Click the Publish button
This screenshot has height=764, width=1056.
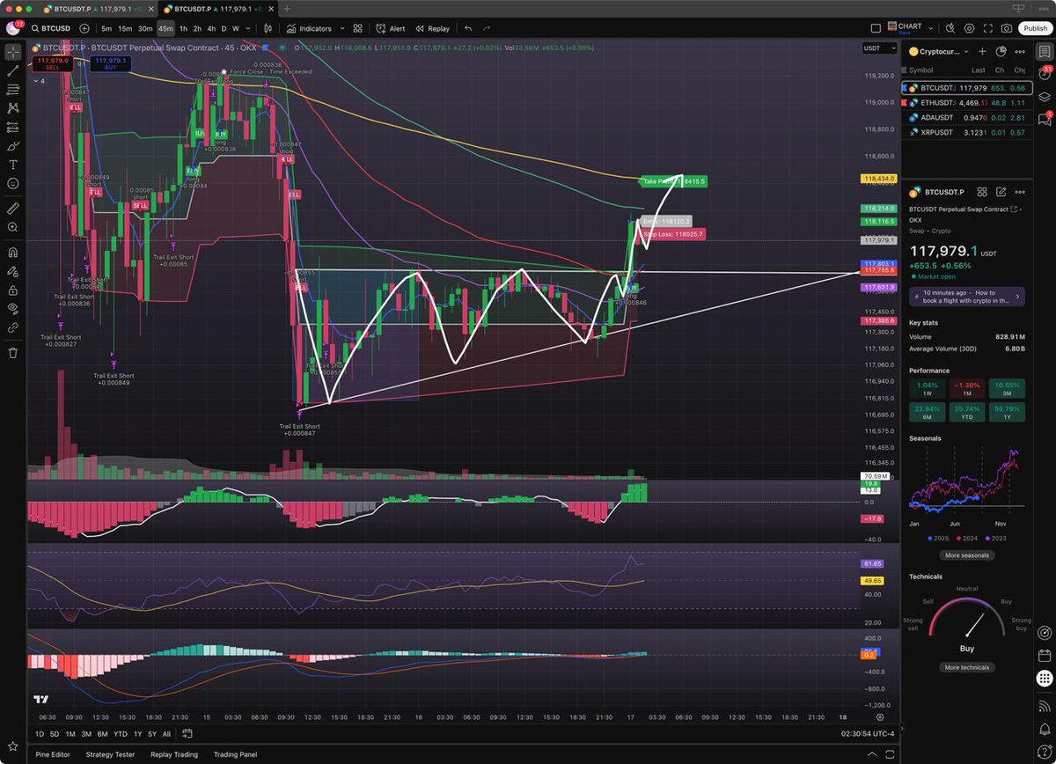point(1036,28)
